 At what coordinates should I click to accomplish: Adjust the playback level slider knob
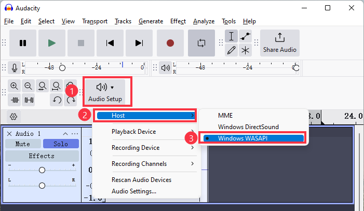click(x=296, y=68)
